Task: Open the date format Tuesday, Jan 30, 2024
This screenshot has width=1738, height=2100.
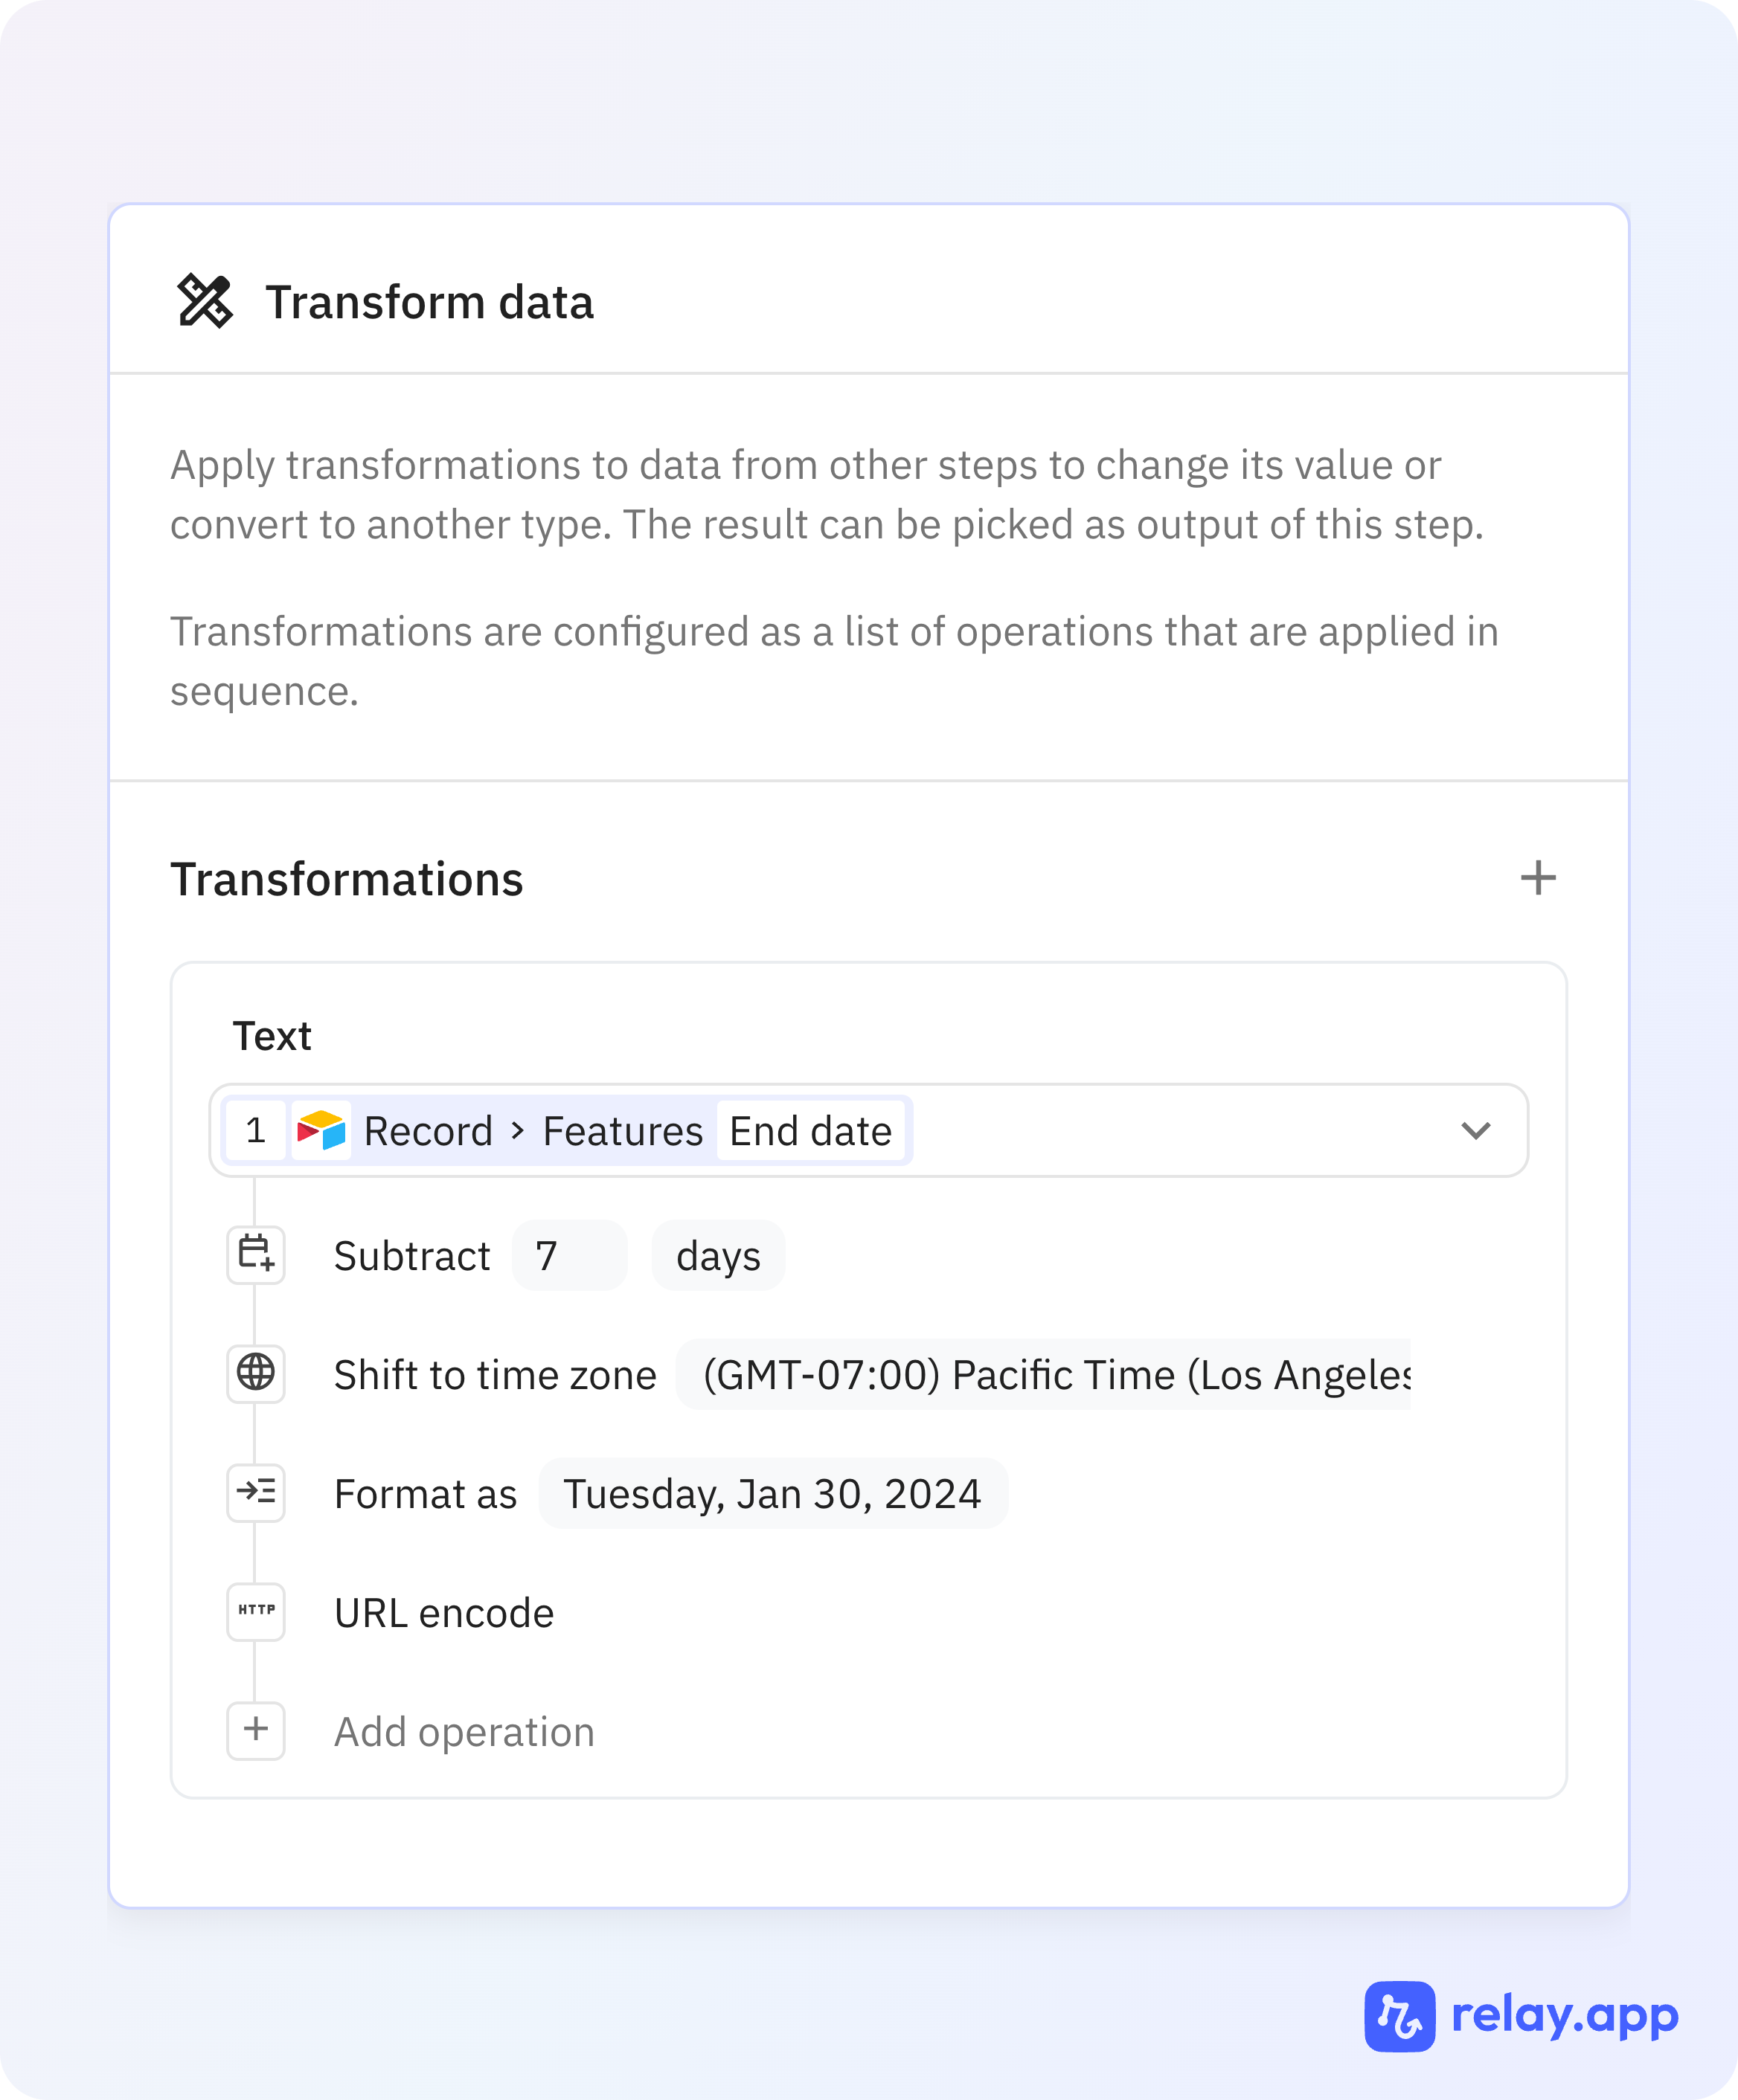Action: [772, 1494]
